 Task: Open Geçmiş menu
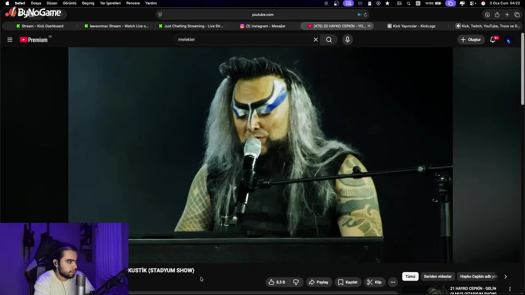(x=88, y=3)
